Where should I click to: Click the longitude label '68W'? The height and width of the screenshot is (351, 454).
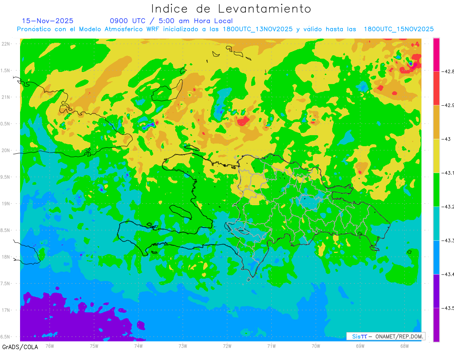[x=404, y=346]
